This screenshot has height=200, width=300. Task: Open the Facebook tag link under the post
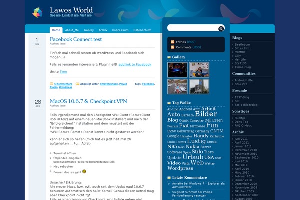coord(148,84)
